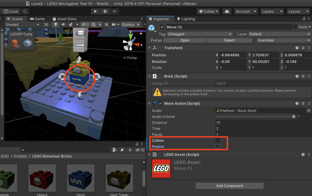Open the Layers dropdown
This screenshot has width=312, height=196.
pyautogui.click(x=272, y=11)
